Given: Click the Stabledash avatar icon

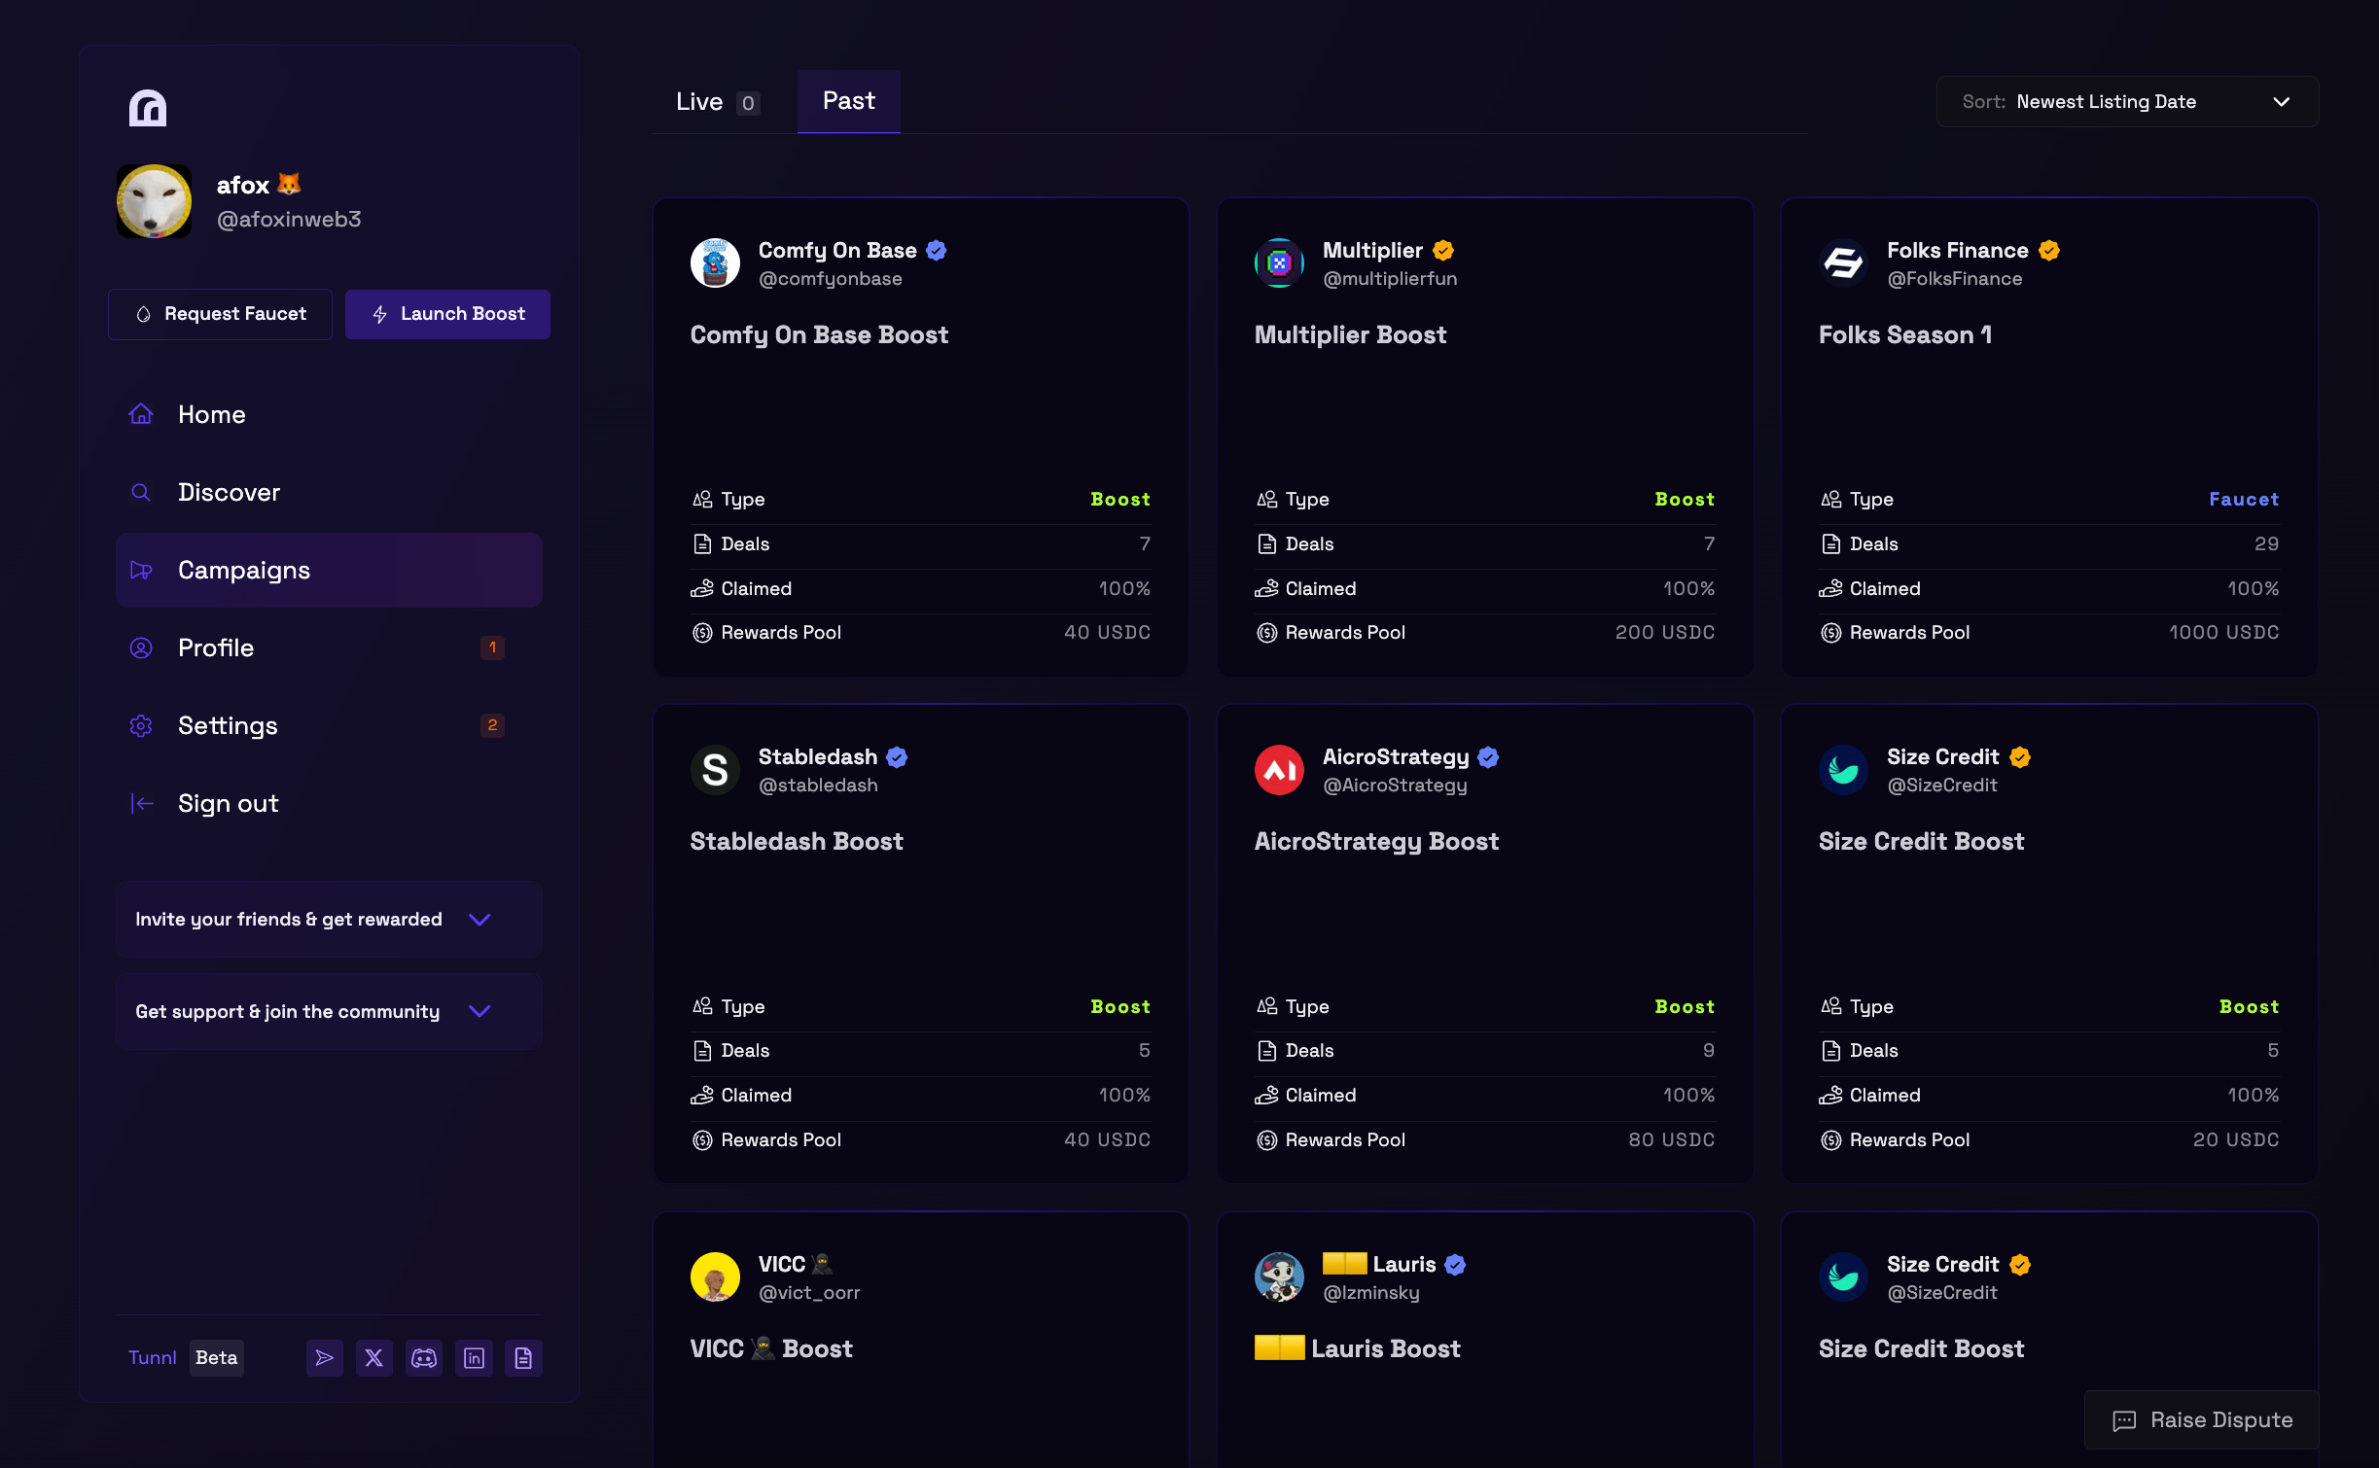Looking at the screenshot, I should [x=715, y=770].
